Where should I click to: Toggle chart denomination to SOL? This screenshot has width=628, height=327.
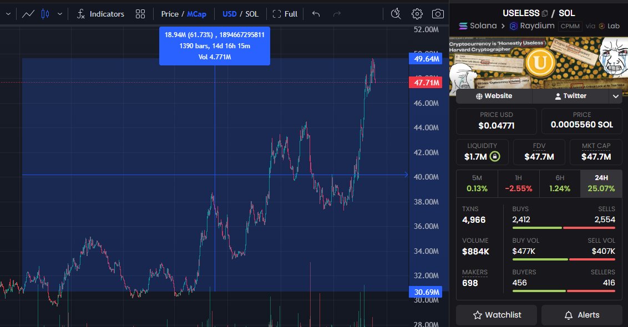point(252,14)
